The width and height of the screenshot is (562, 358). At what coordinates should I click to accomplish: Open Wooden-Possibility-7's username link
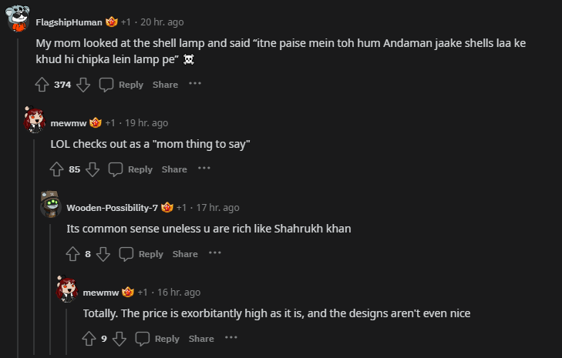coord(112,207)
